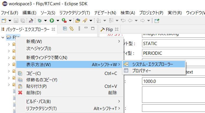Click the Open Type folder icon
Viewport: 205px width, 113px height.
click(78, 20)
